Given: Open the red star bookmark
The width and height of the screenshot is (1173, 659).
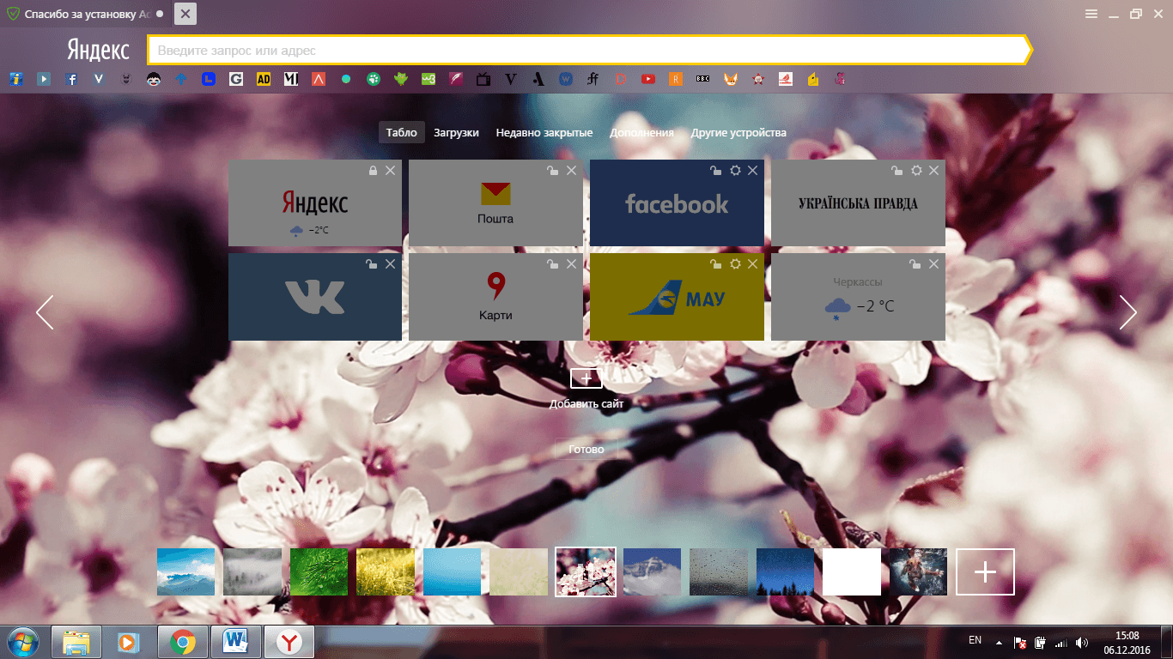Looking at the screenshot, I should (757, 79).
